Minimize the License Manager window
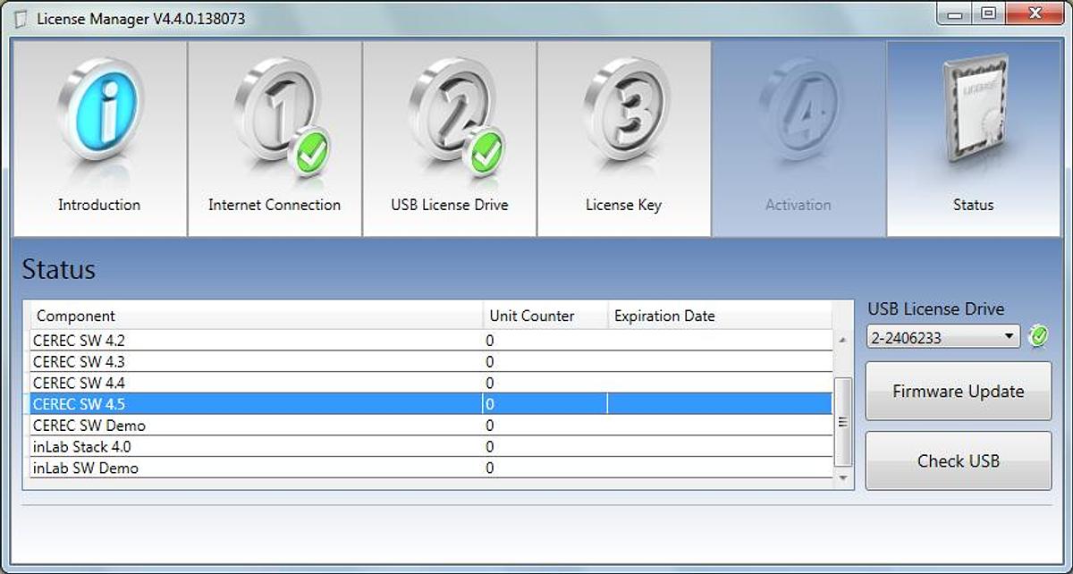The width and height of the screenshot is (1073, 574). 954,13
